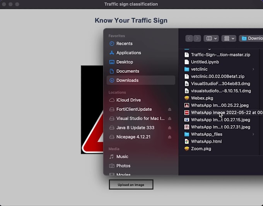Select the parking sign thumbnail for 00.27.15.jpeg
The image size is (263, 206).
[187, 120]
